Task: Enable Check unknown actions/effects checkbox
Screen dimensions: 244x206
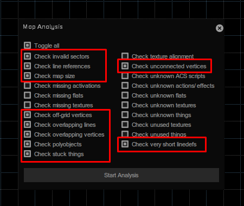Action: (x=125, y=86)
